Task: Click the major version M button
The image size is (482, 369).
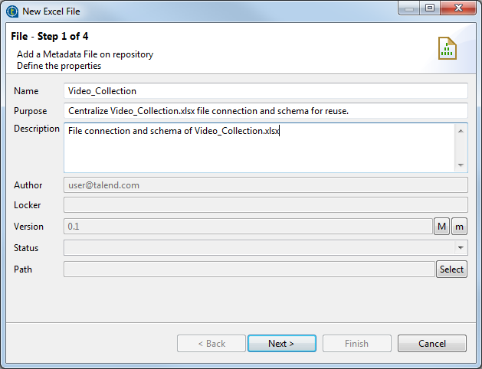Action: [x=442, y=227]
